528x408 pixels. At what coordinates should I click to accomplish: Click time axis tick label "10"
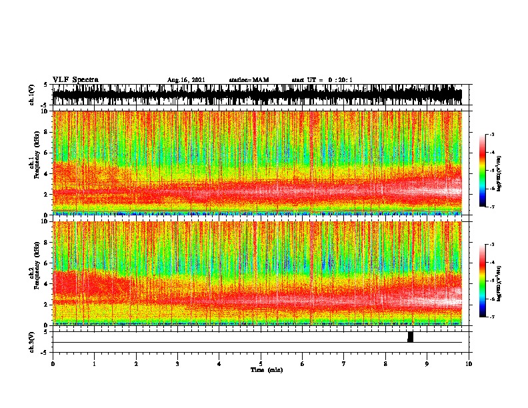tap(469, 363)
